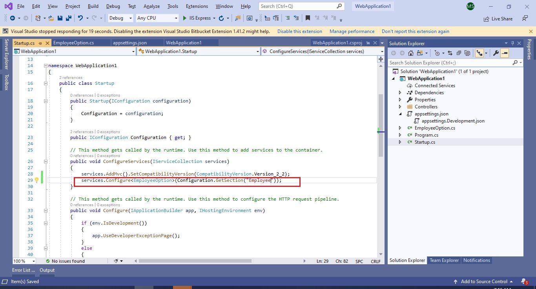Start debugging with IIS Express play icon
Viewport: 536px width, 289px height.
point(185,18)
